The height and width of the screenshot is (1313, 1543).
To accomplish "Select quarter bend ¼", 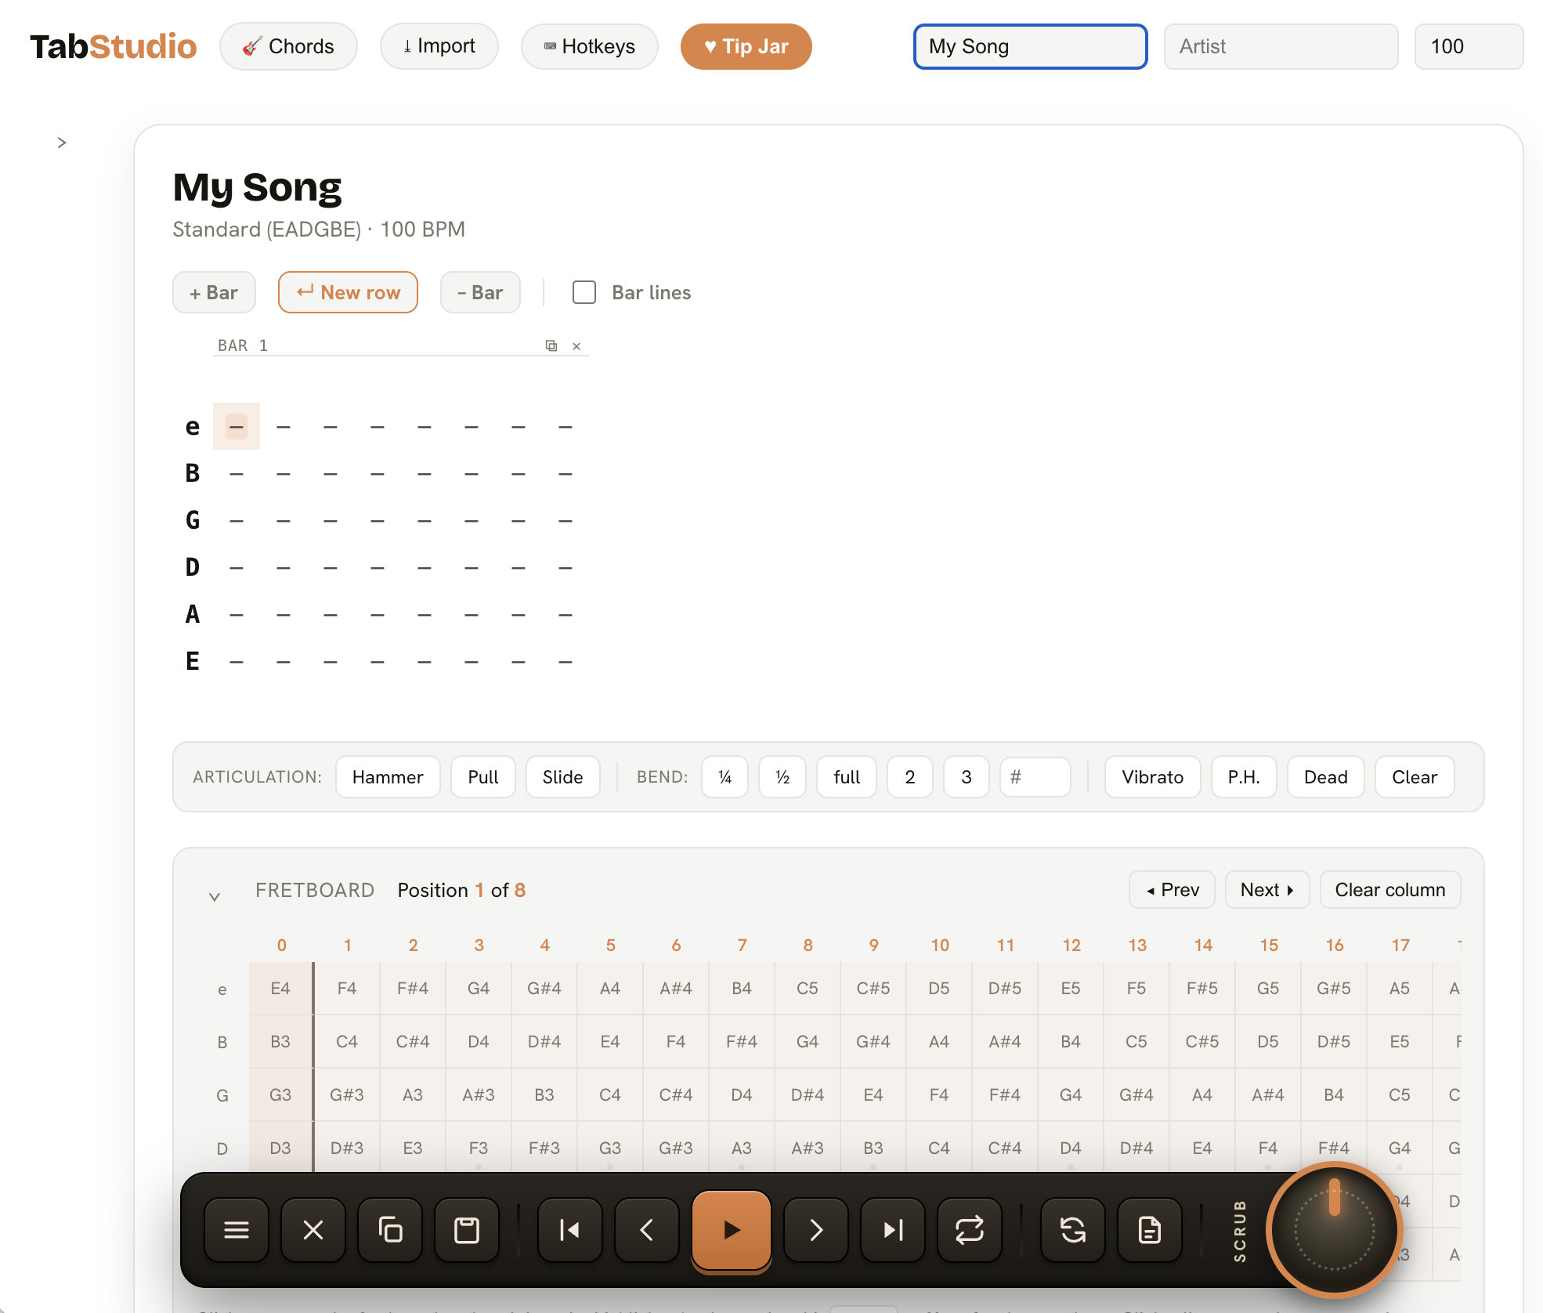I will point(725,776).
